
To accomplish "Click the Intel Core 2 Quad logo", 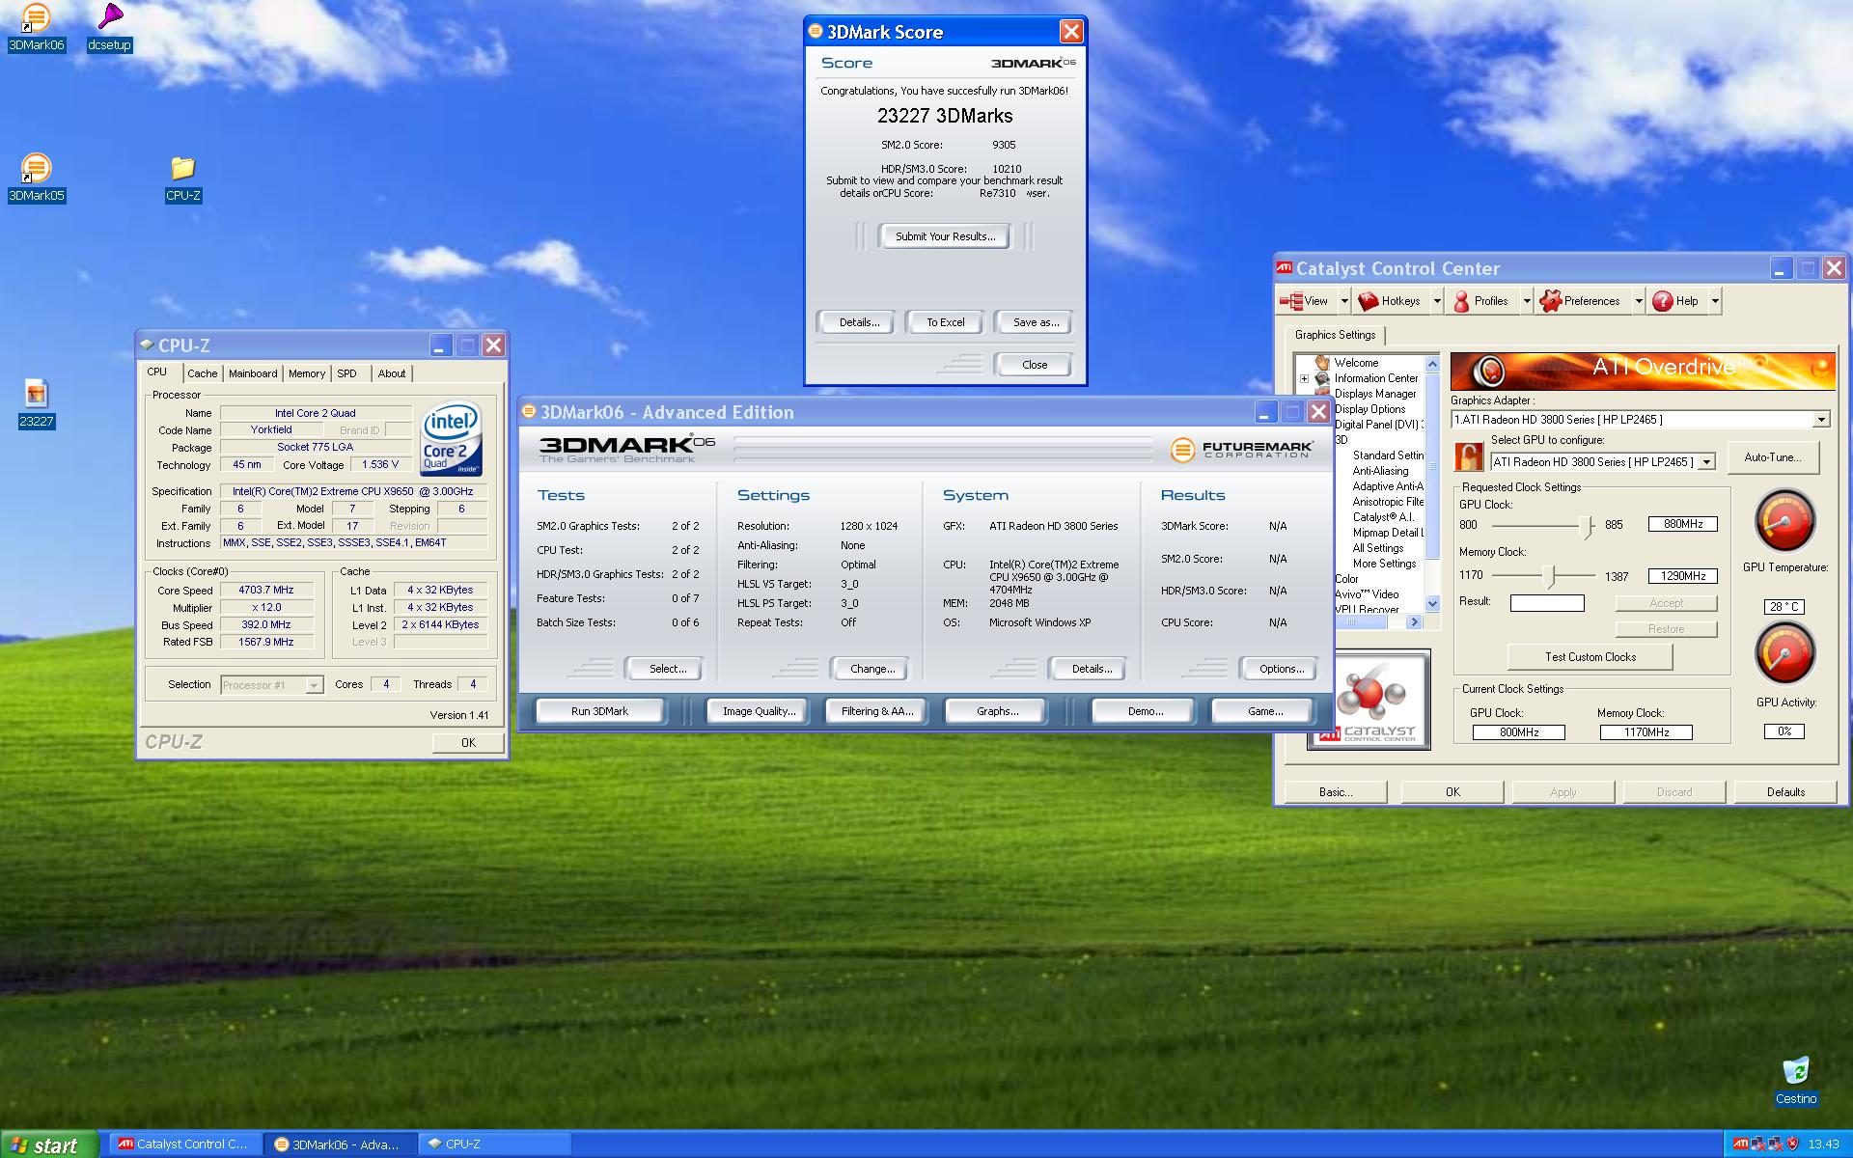I will click(x=452, y=439).
